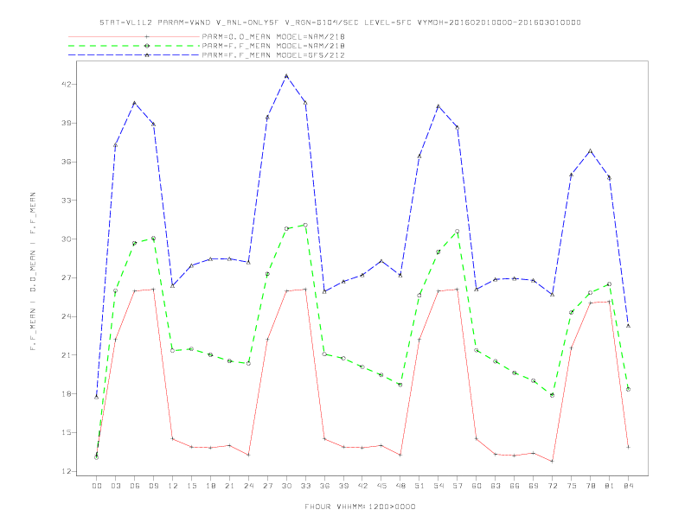Click the red solid legend line sample
The image size is (685, 529).
coord(134,36)
